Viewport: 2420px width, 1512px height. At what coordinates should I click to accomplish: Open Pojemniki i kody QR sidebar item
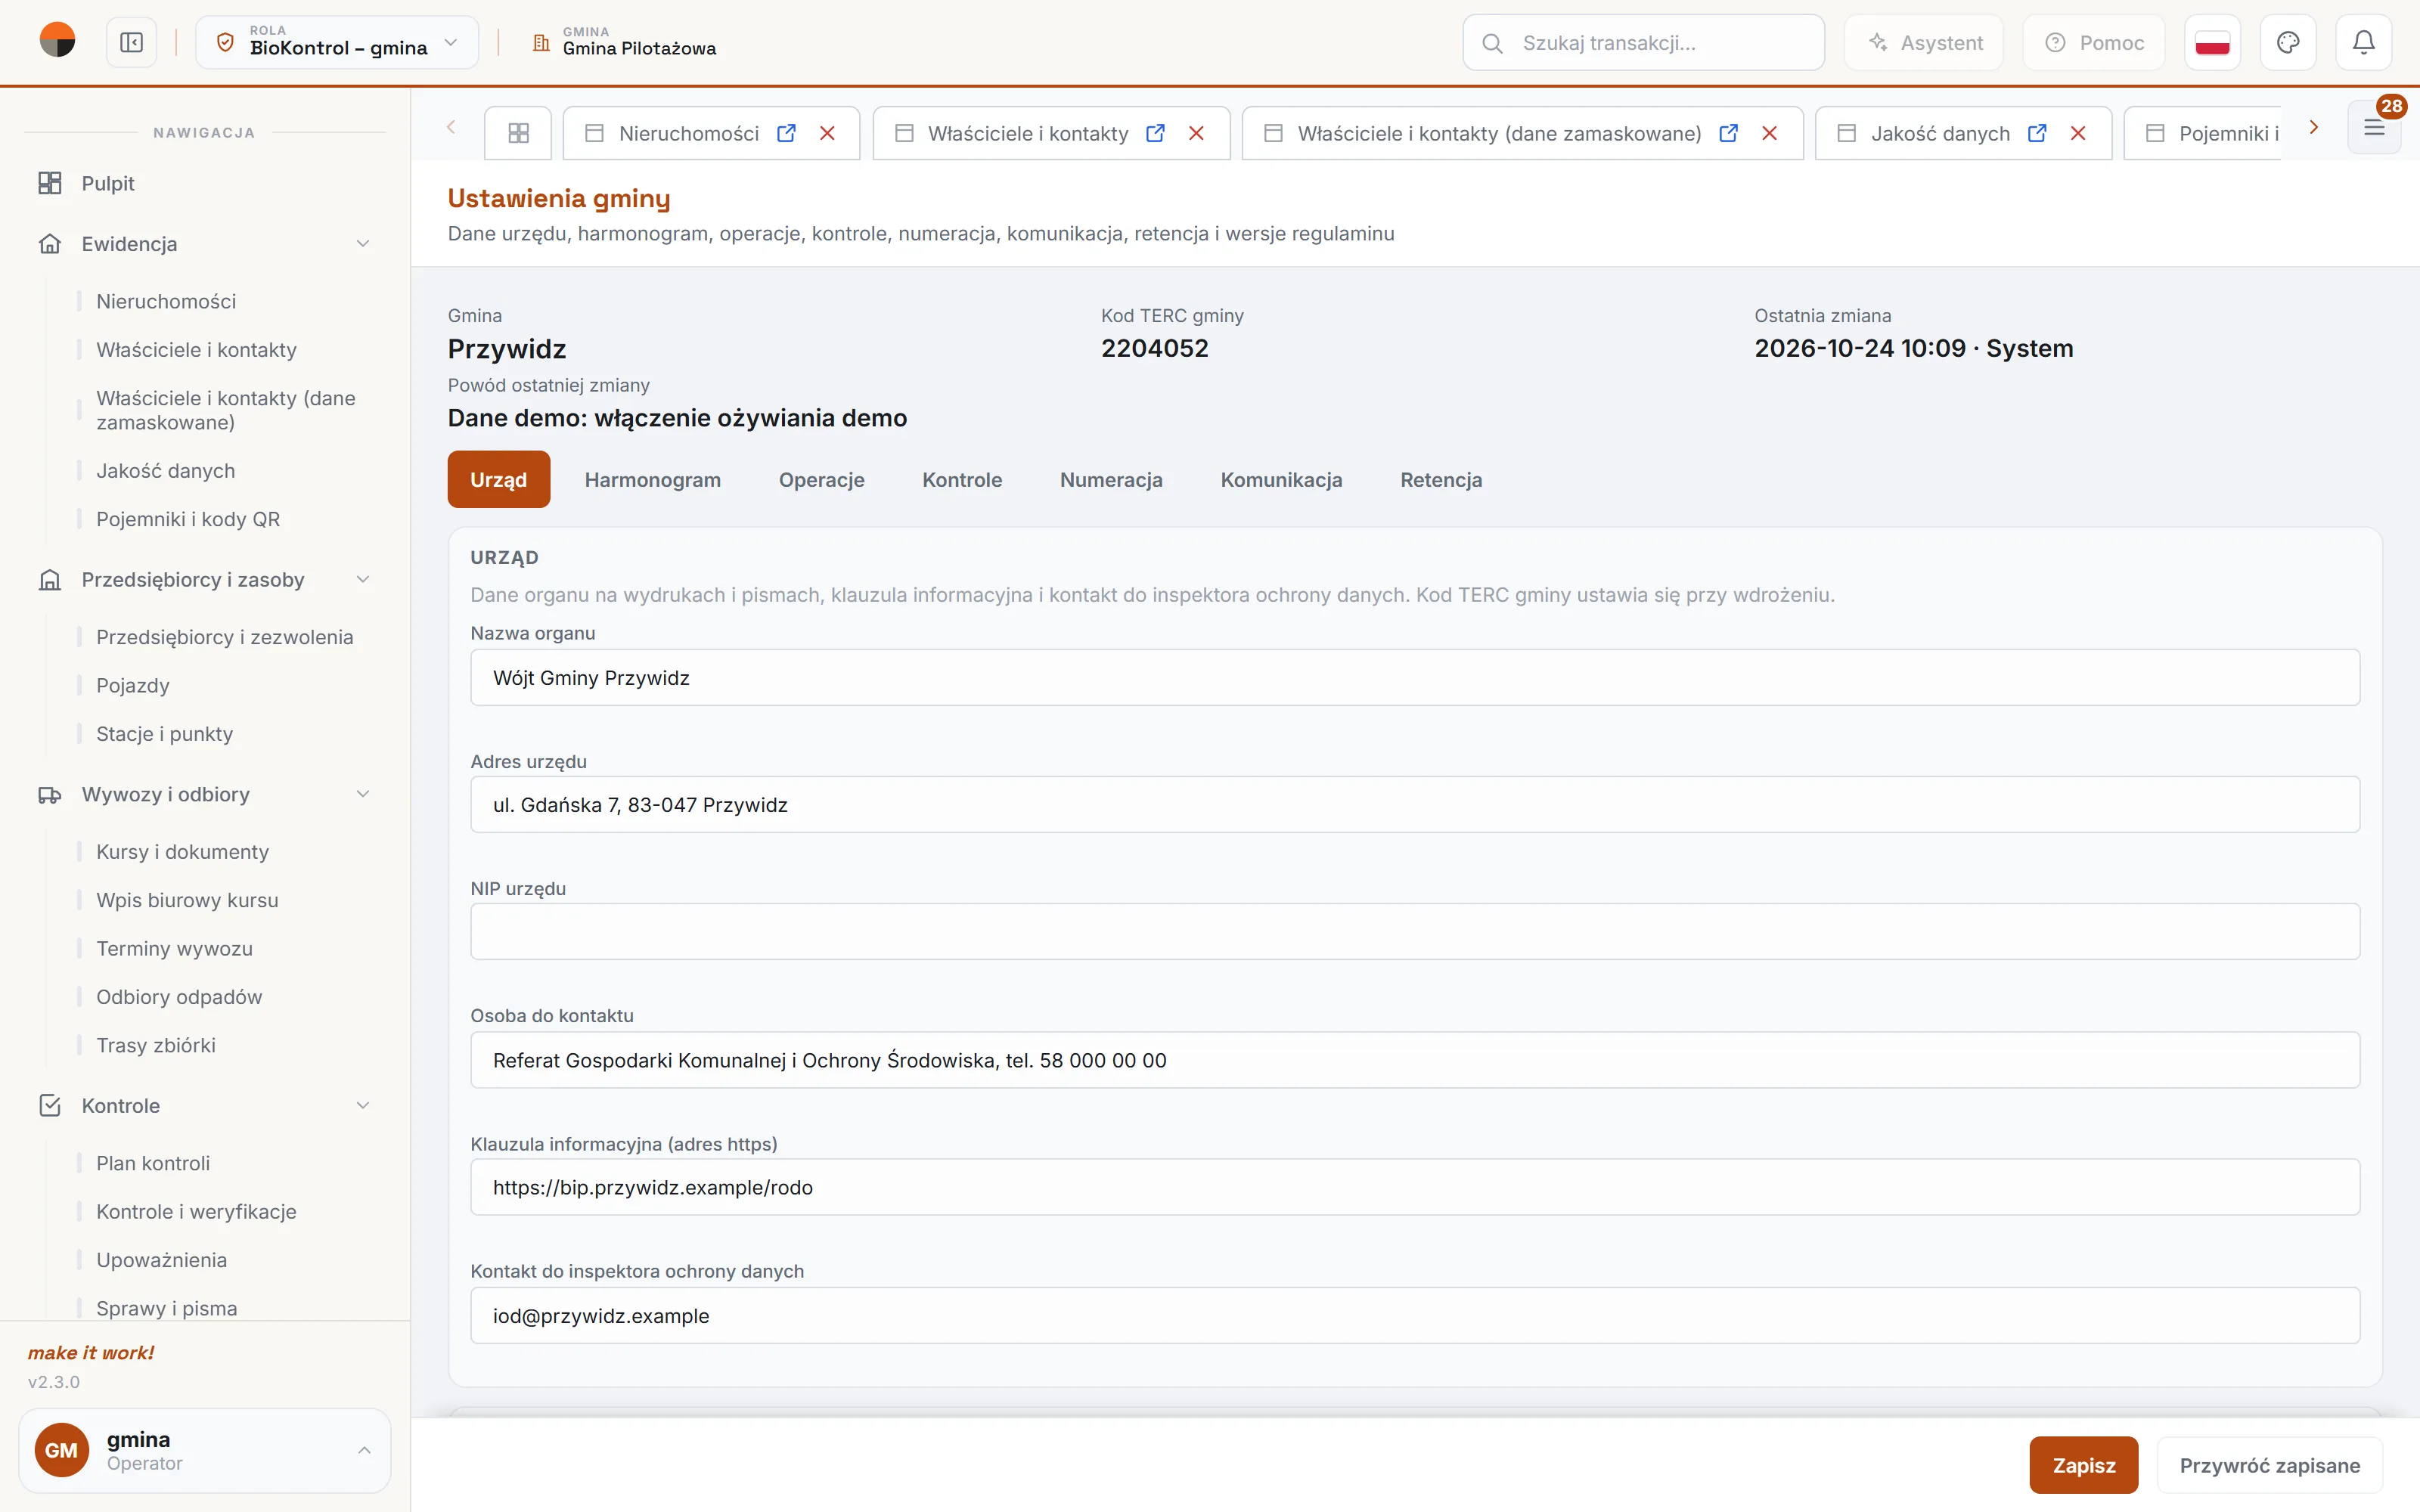188,519
